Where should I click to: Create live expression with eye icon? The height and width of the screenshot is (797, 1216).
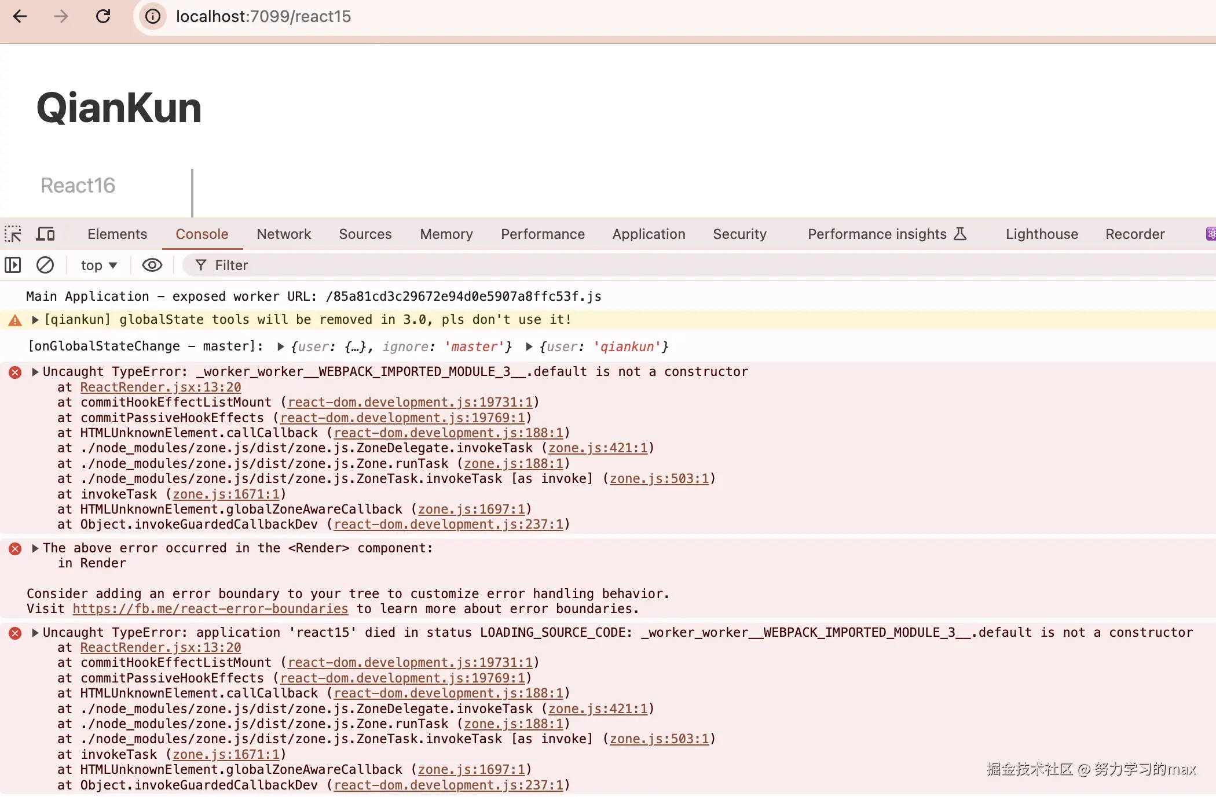point(152,265)
